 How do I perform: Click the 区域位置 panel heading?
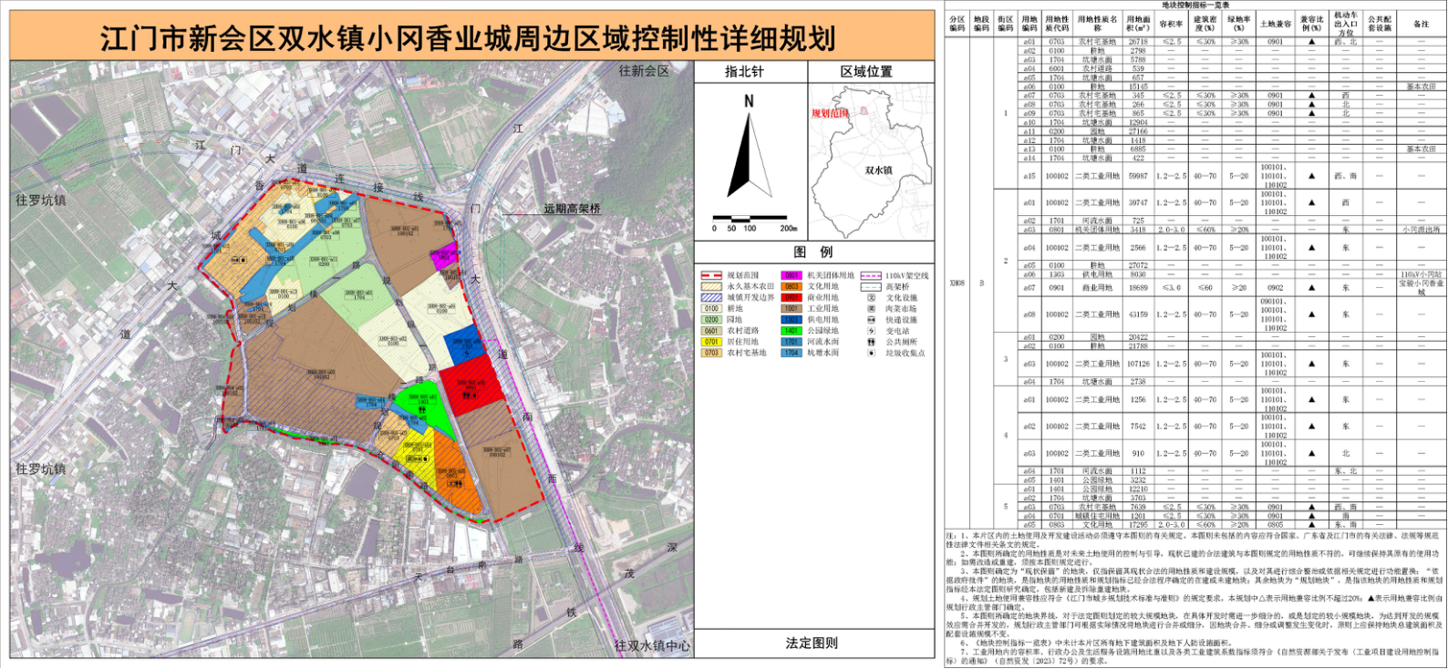(868, 72)
